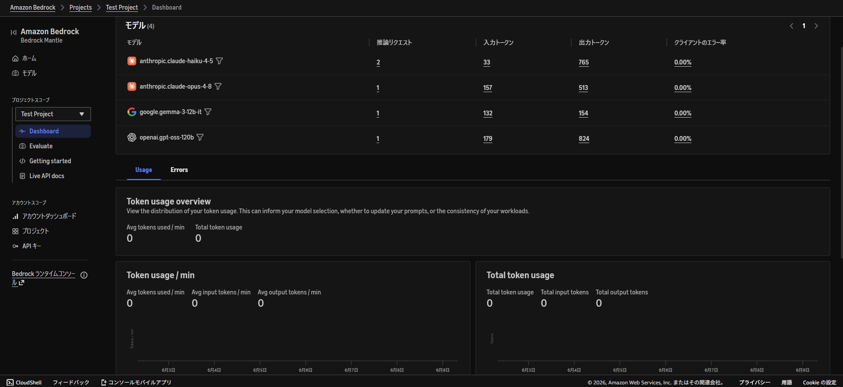Click the Evaluate icon in sidebar
The height and width of the screenshot is (387, 843).
(22, 146)
